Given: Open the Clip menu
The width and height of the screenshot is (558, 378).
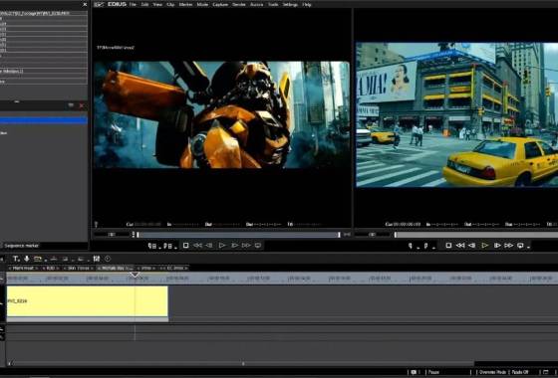Looking at the screenshot, I should click(x=170, y=5).
